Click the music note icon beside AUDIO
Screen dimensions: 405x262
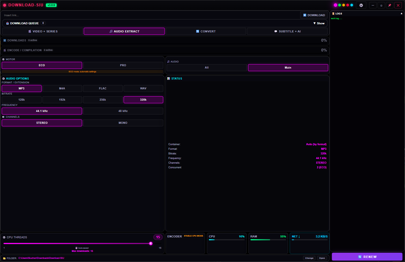click(168, 62)
